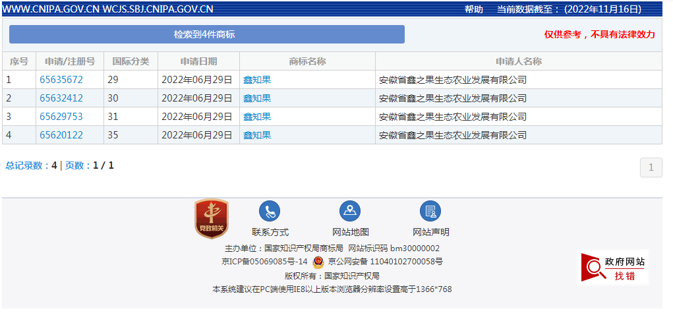Click the application date in row 65620122

(x=197, y=135)
